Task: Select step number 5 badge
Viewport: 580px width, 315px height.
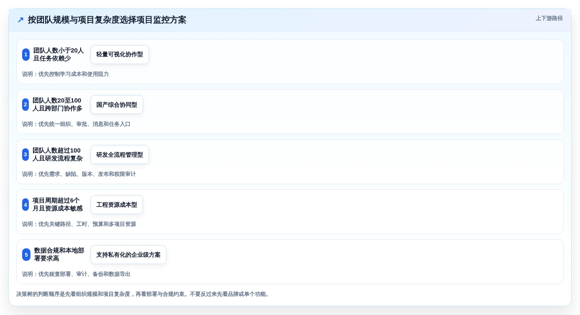Action: (x=26, y=255)
